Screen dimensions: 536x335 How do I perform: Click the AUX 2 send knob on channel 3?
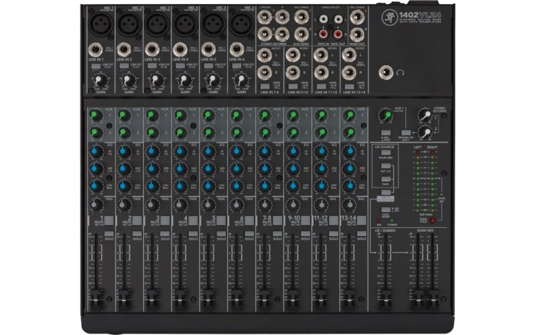pos(152,133)
